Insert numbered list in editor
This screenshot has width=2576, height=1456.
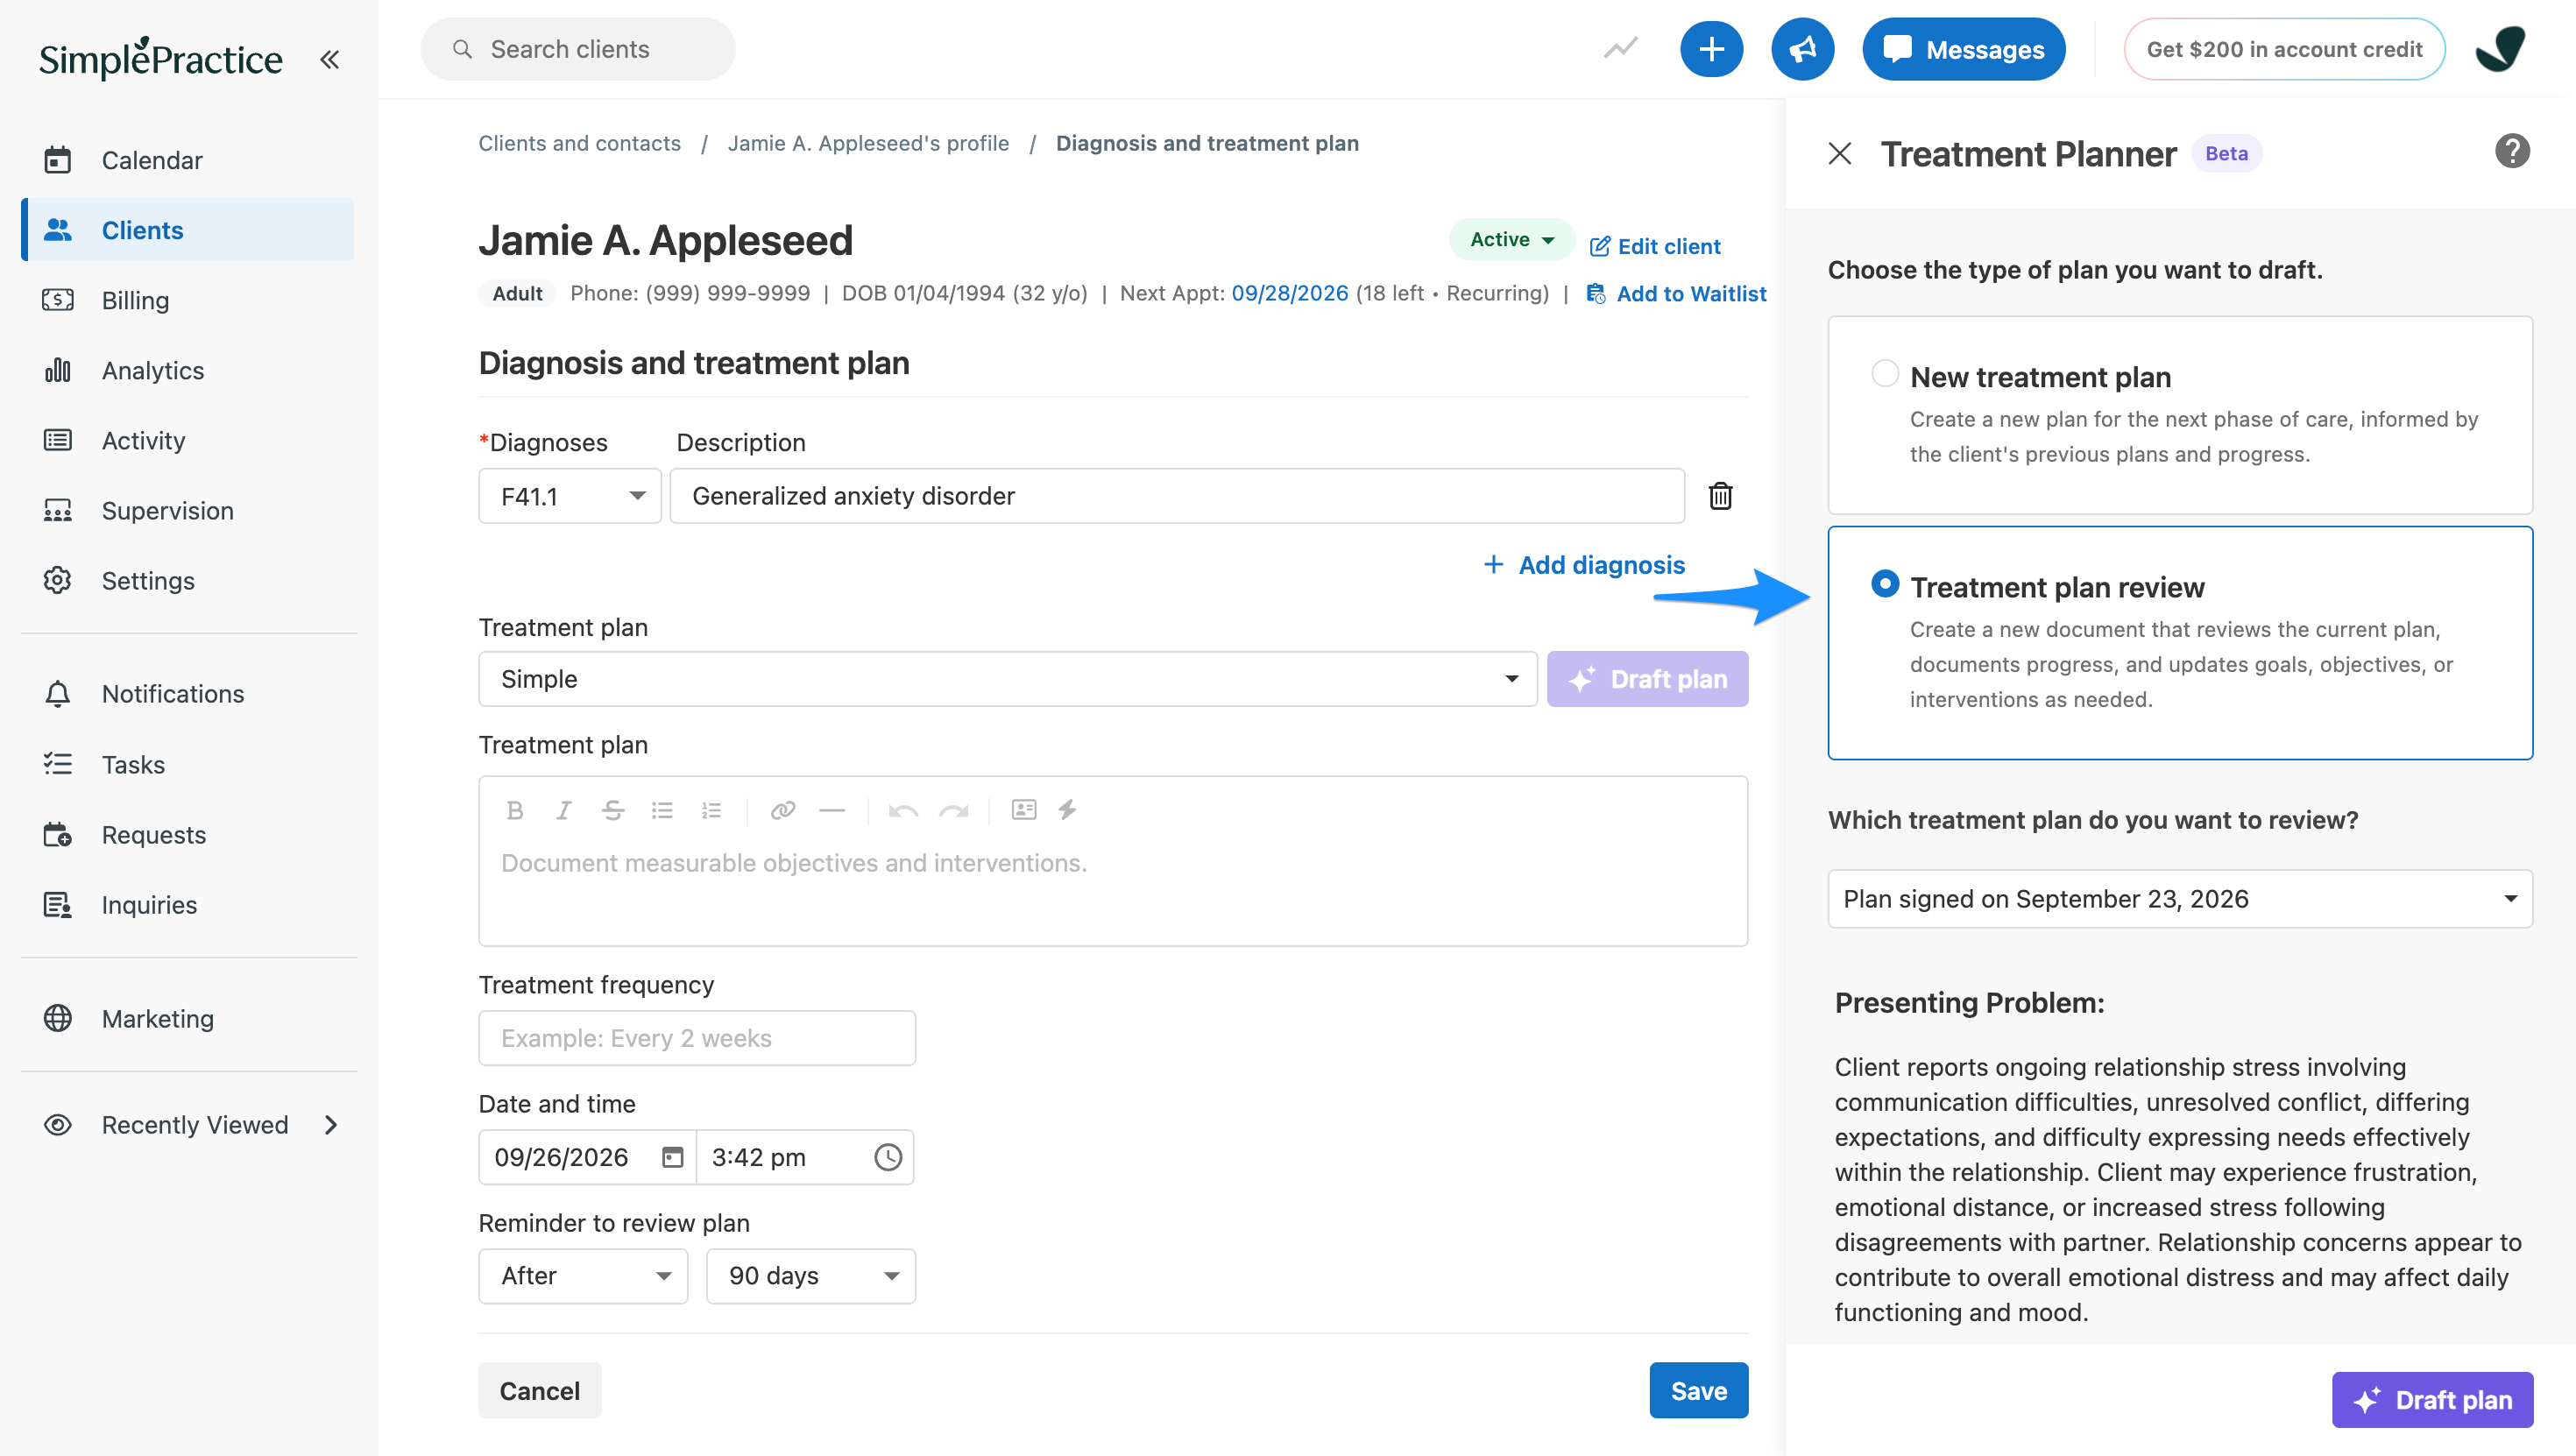(x=711, y=810)
